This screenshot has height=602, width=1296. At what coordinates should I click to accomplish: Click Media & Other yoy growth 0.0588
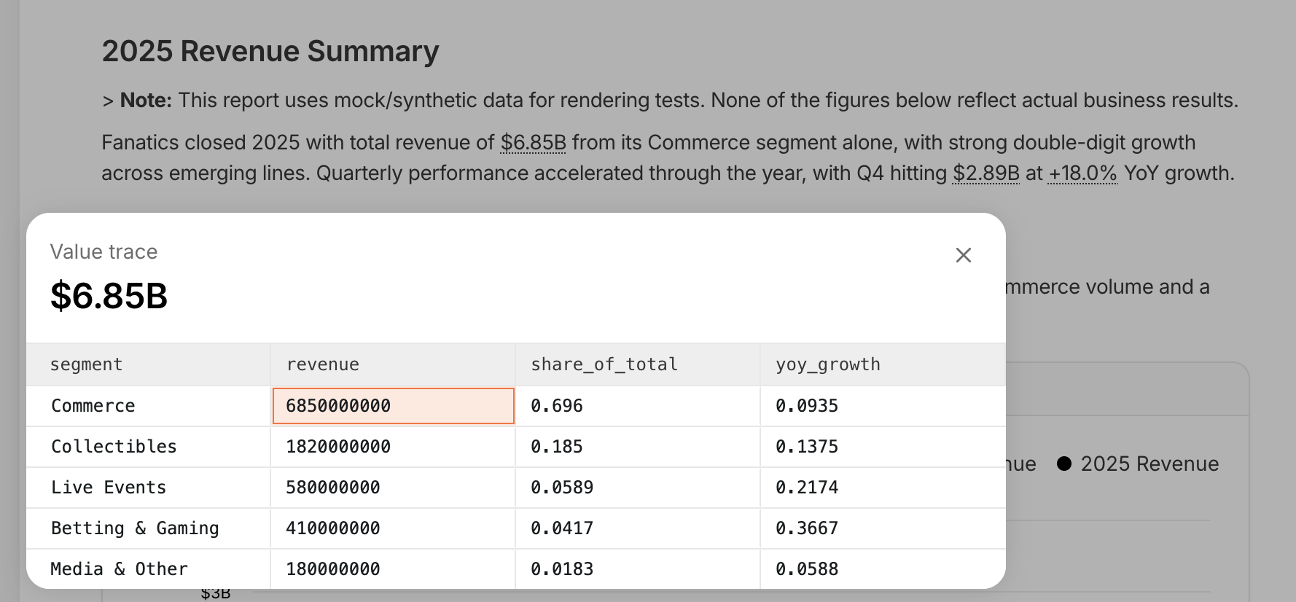click(883, 569)
